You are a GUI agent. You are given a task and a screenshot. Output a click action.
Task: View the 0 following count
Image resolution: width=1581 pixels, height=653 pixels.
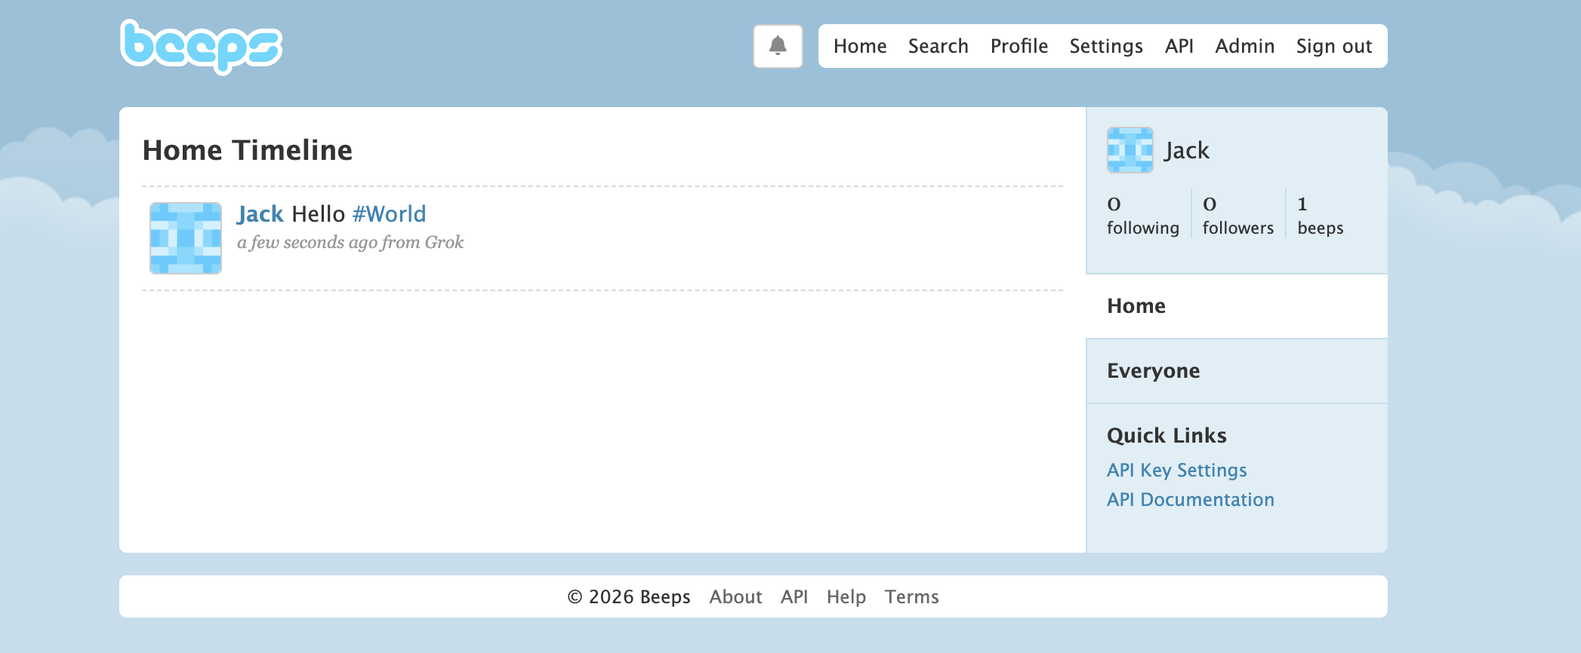(1142, 216)
